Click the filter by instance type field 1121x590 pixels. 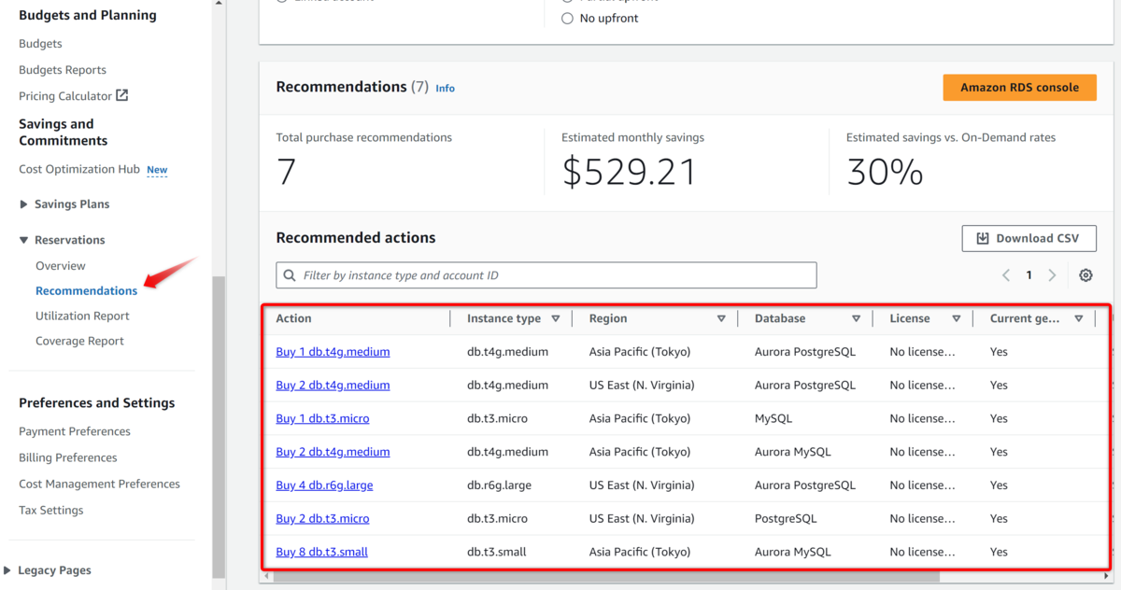coord(546,275)
